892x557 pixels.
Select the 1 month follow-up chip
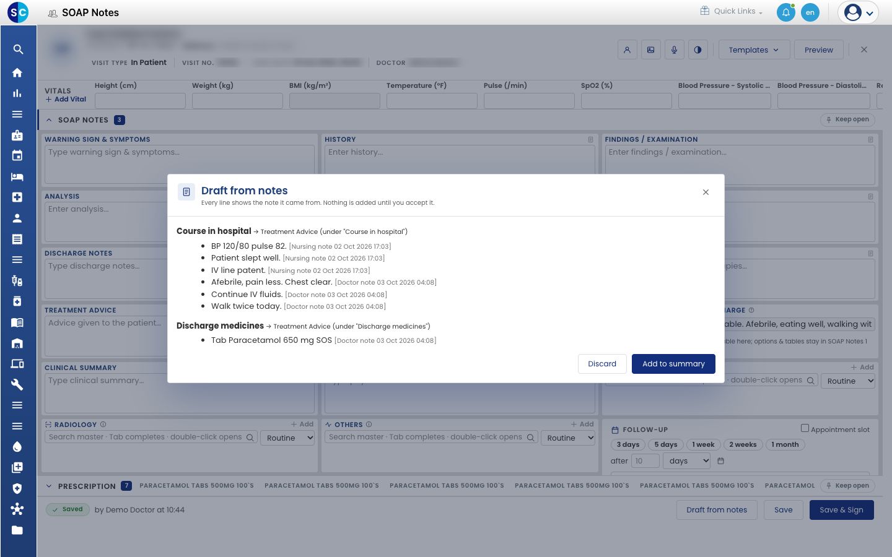(x=785, y=444)
